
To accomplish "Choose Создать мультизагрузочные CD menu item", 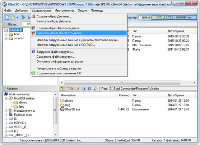I will coord(79,73).
